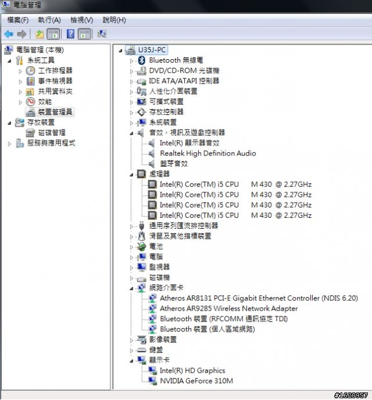Select the last Intel Core i5 CPU entry
Viewport: 372px width, 400px height.
pos(235,215)
